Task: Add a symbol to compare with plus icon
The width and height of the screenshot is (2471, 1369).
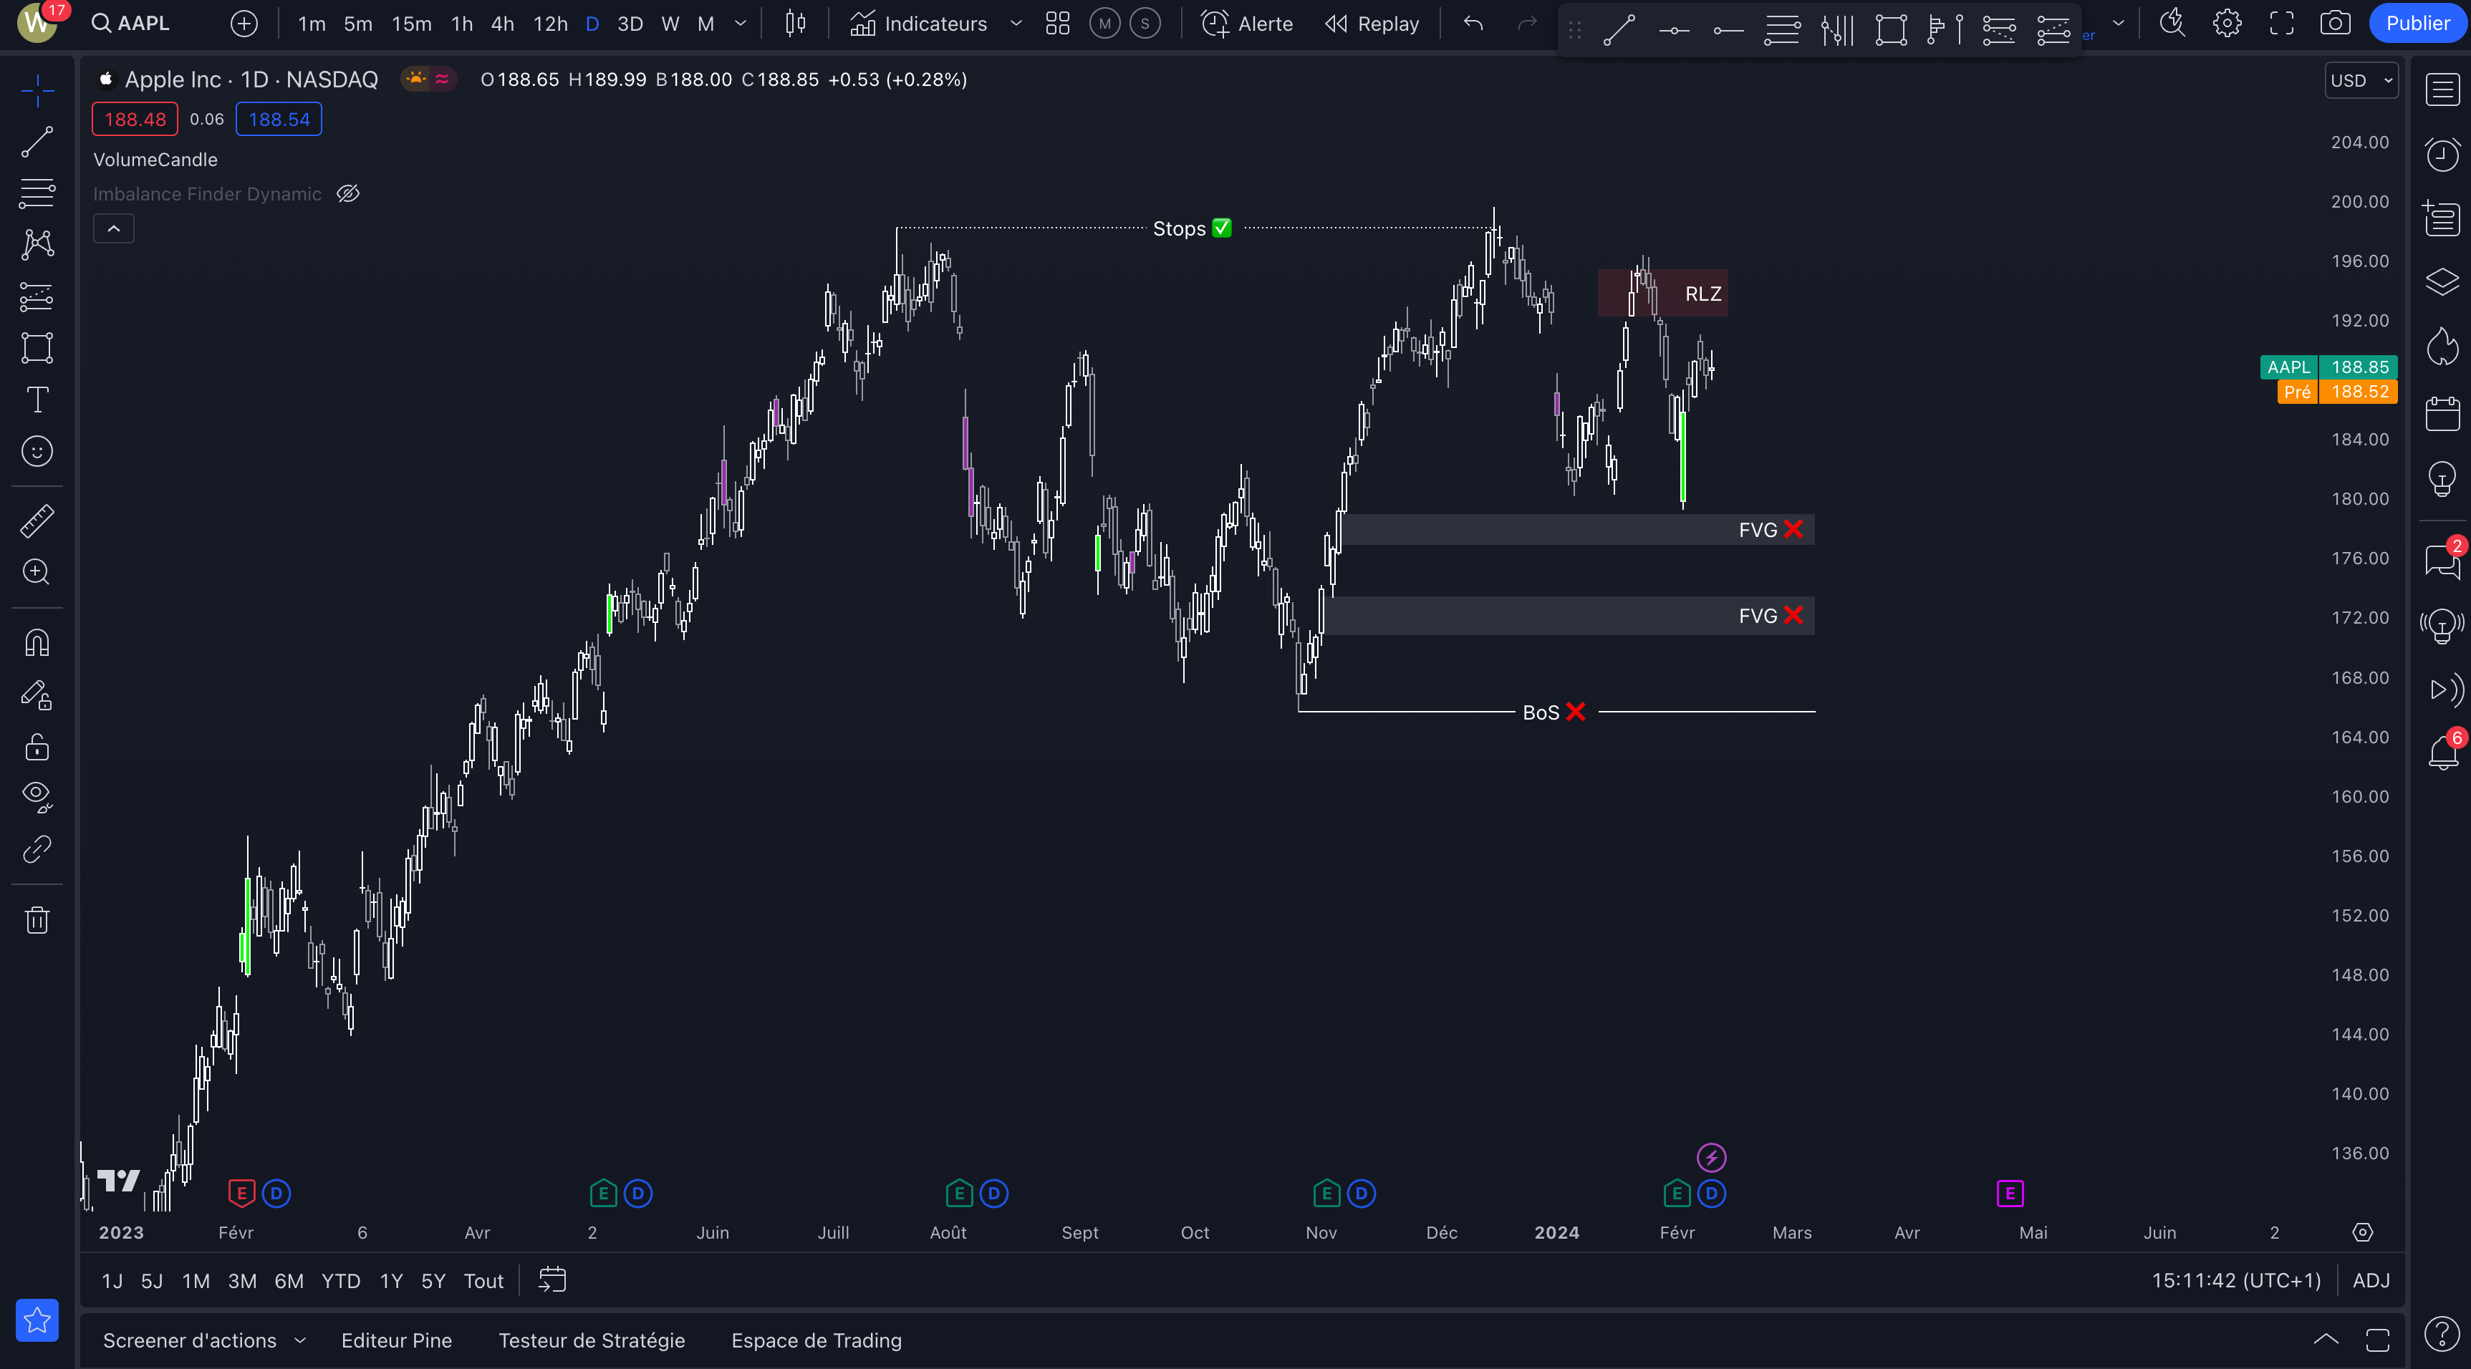Action: coord(245,23)
